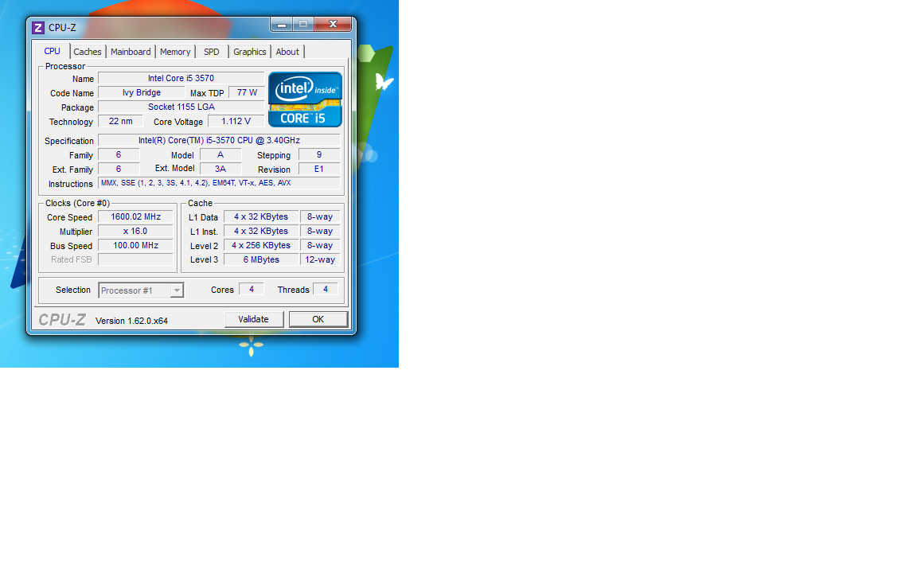Screen dimensions: 917x573
Task: Click the Validate button
Action: (x=254, y=319)
